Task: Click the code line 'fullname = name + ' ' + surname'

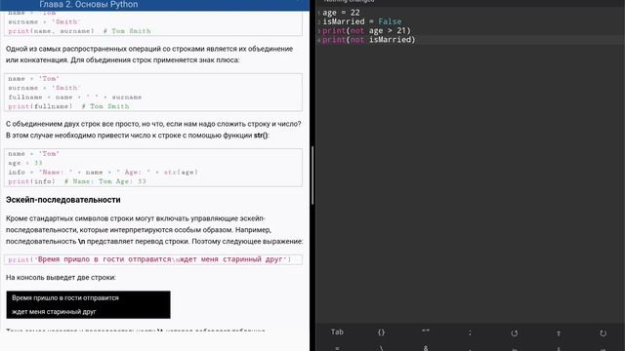Action: pos(75,97)
